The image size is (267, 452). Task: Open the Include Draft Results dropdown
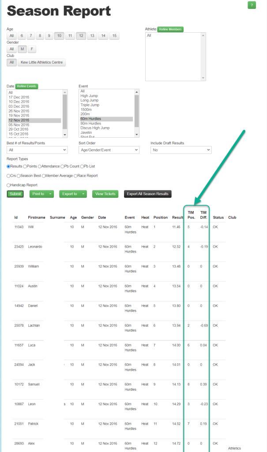(x=181, y=150)
